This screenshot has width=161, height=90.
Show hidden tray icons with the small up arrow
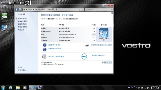(x=136, y=88)
